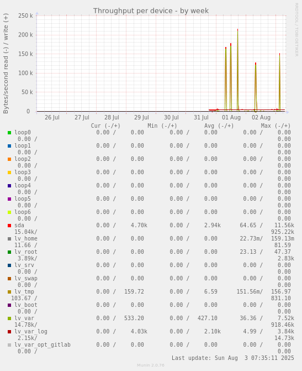
Task: Select the lv_swap legend label
Action: (x=26, y=279)
